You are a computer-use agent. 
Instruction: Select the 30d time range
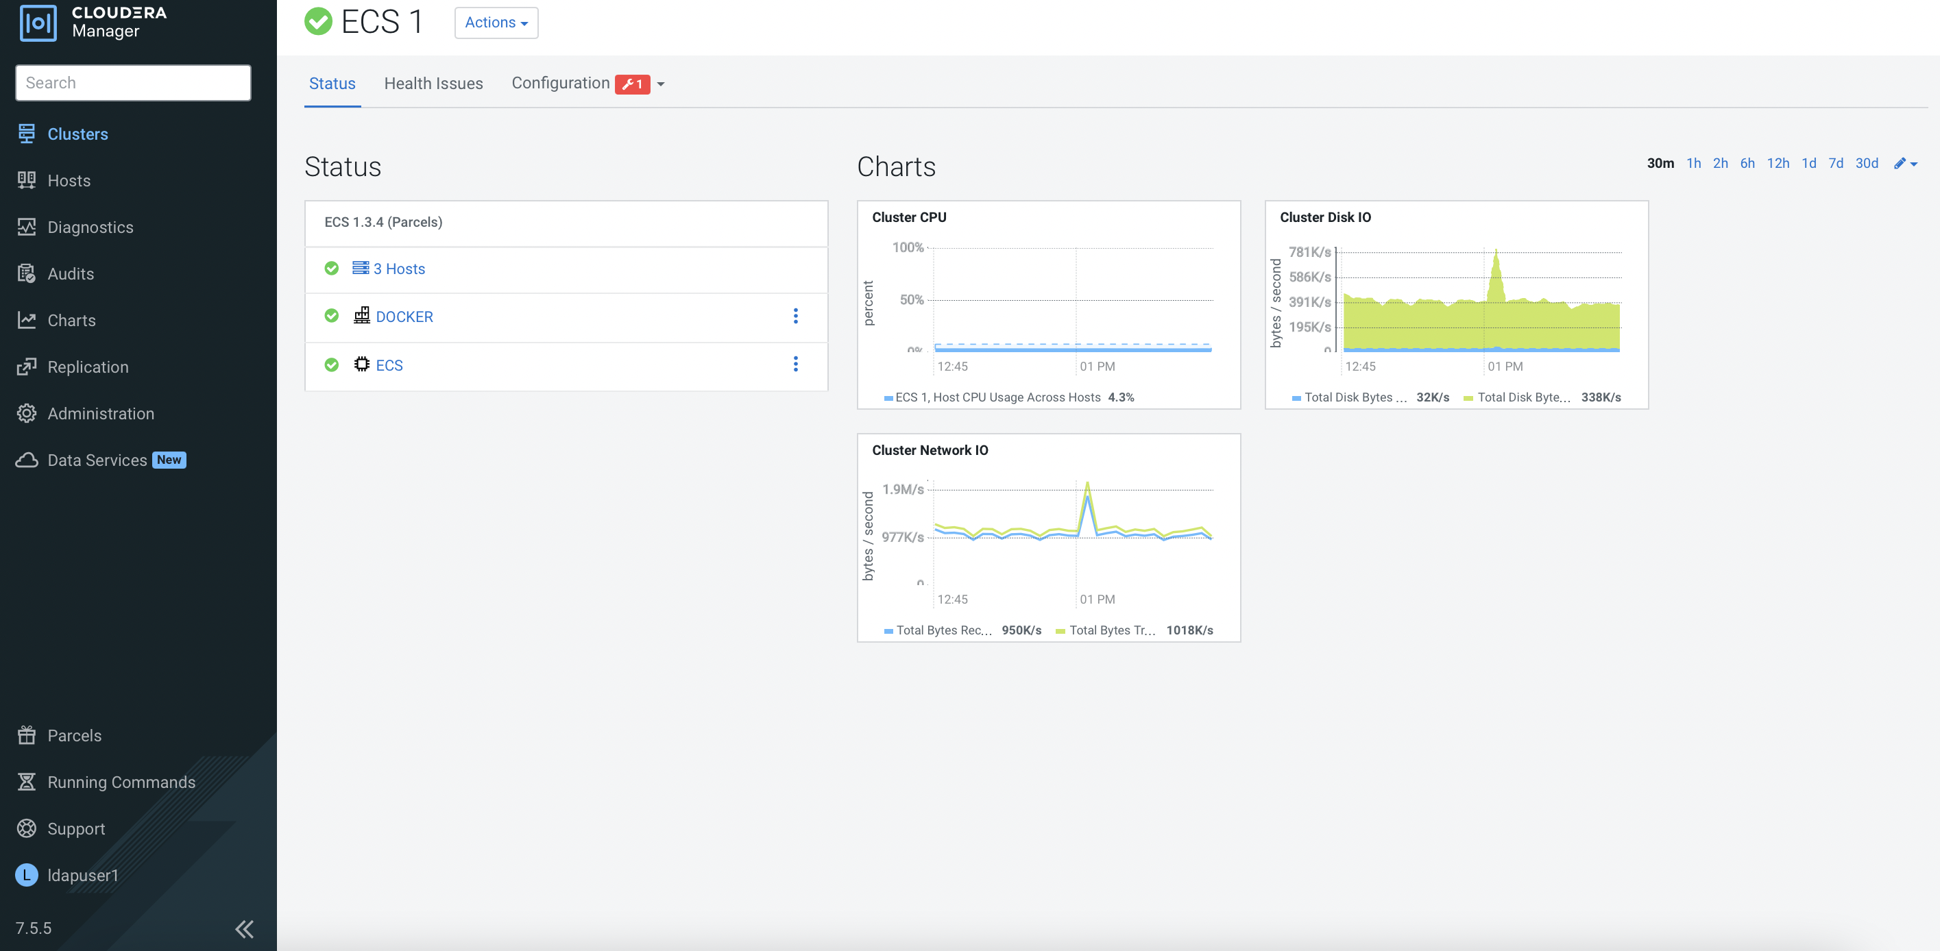(1866, 163)
